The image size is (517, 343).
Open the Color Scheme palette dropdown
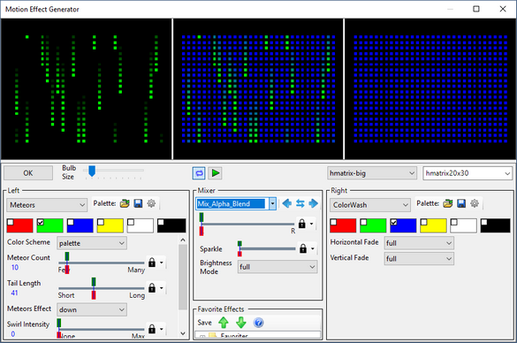click(x=92, y=243)
